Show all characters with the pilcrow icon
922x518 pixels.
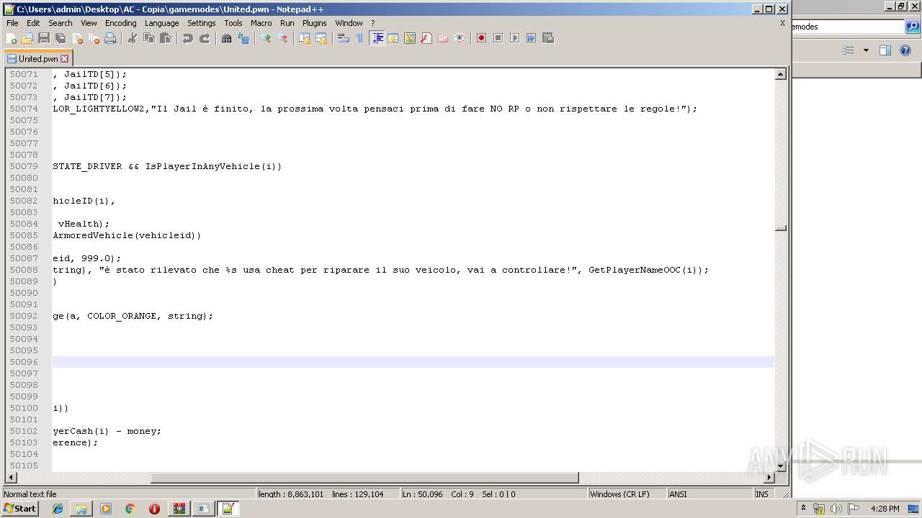[360, 38]
